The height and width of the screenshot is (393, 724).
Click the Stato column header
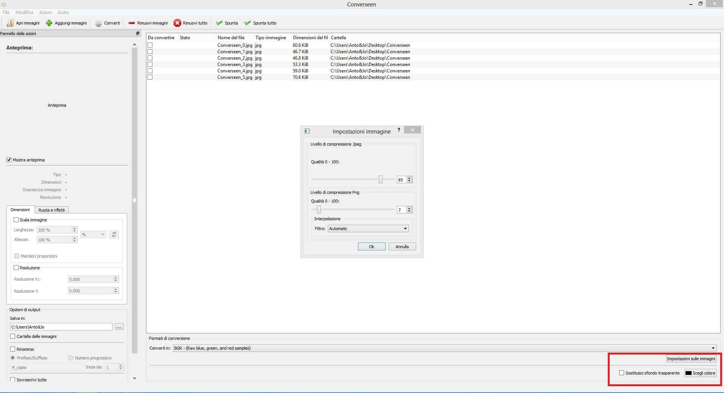click(197, 38)
